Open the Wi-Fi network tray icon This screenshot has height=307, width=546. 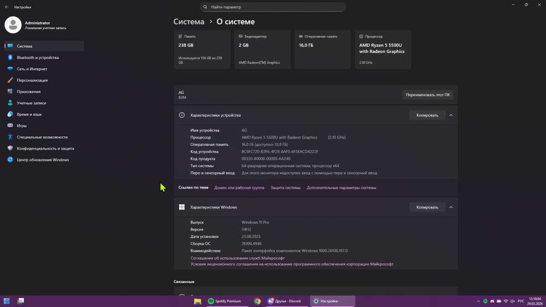coord(506,301)
